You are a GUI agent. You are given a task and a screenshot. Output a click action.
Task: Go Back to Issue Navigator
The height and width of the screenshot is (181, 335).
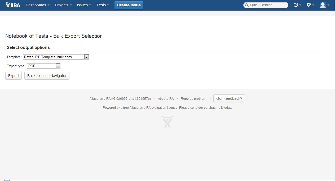point(47,76)
